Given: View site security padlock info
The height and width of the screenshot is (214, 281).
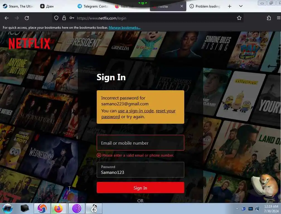Looking at the screenshot, I should pos(64,18).
